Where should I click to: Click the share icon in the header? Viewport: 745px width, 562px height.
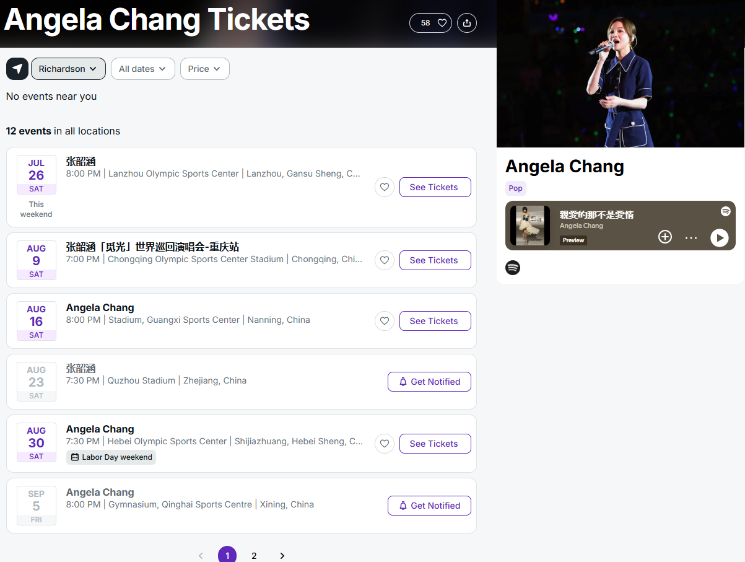click(x=467, y=23)
